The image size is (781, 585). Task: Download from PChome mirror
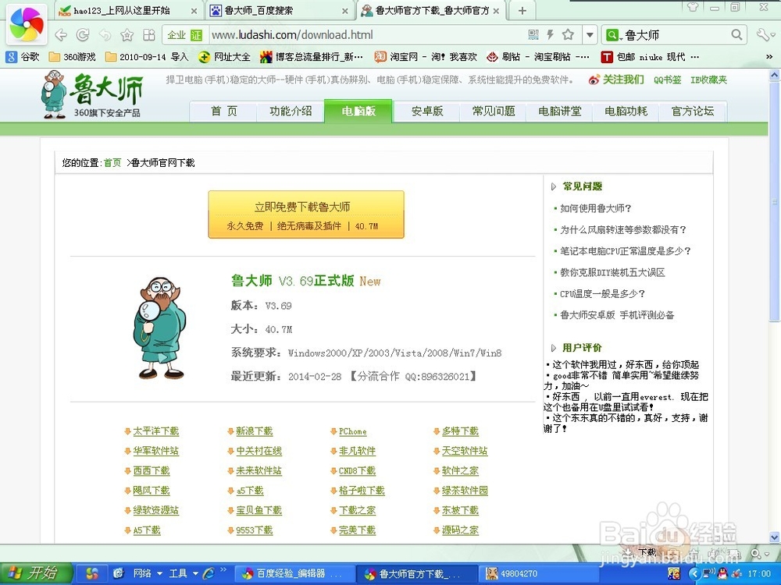pyautogui.click(x=353, y=431)
